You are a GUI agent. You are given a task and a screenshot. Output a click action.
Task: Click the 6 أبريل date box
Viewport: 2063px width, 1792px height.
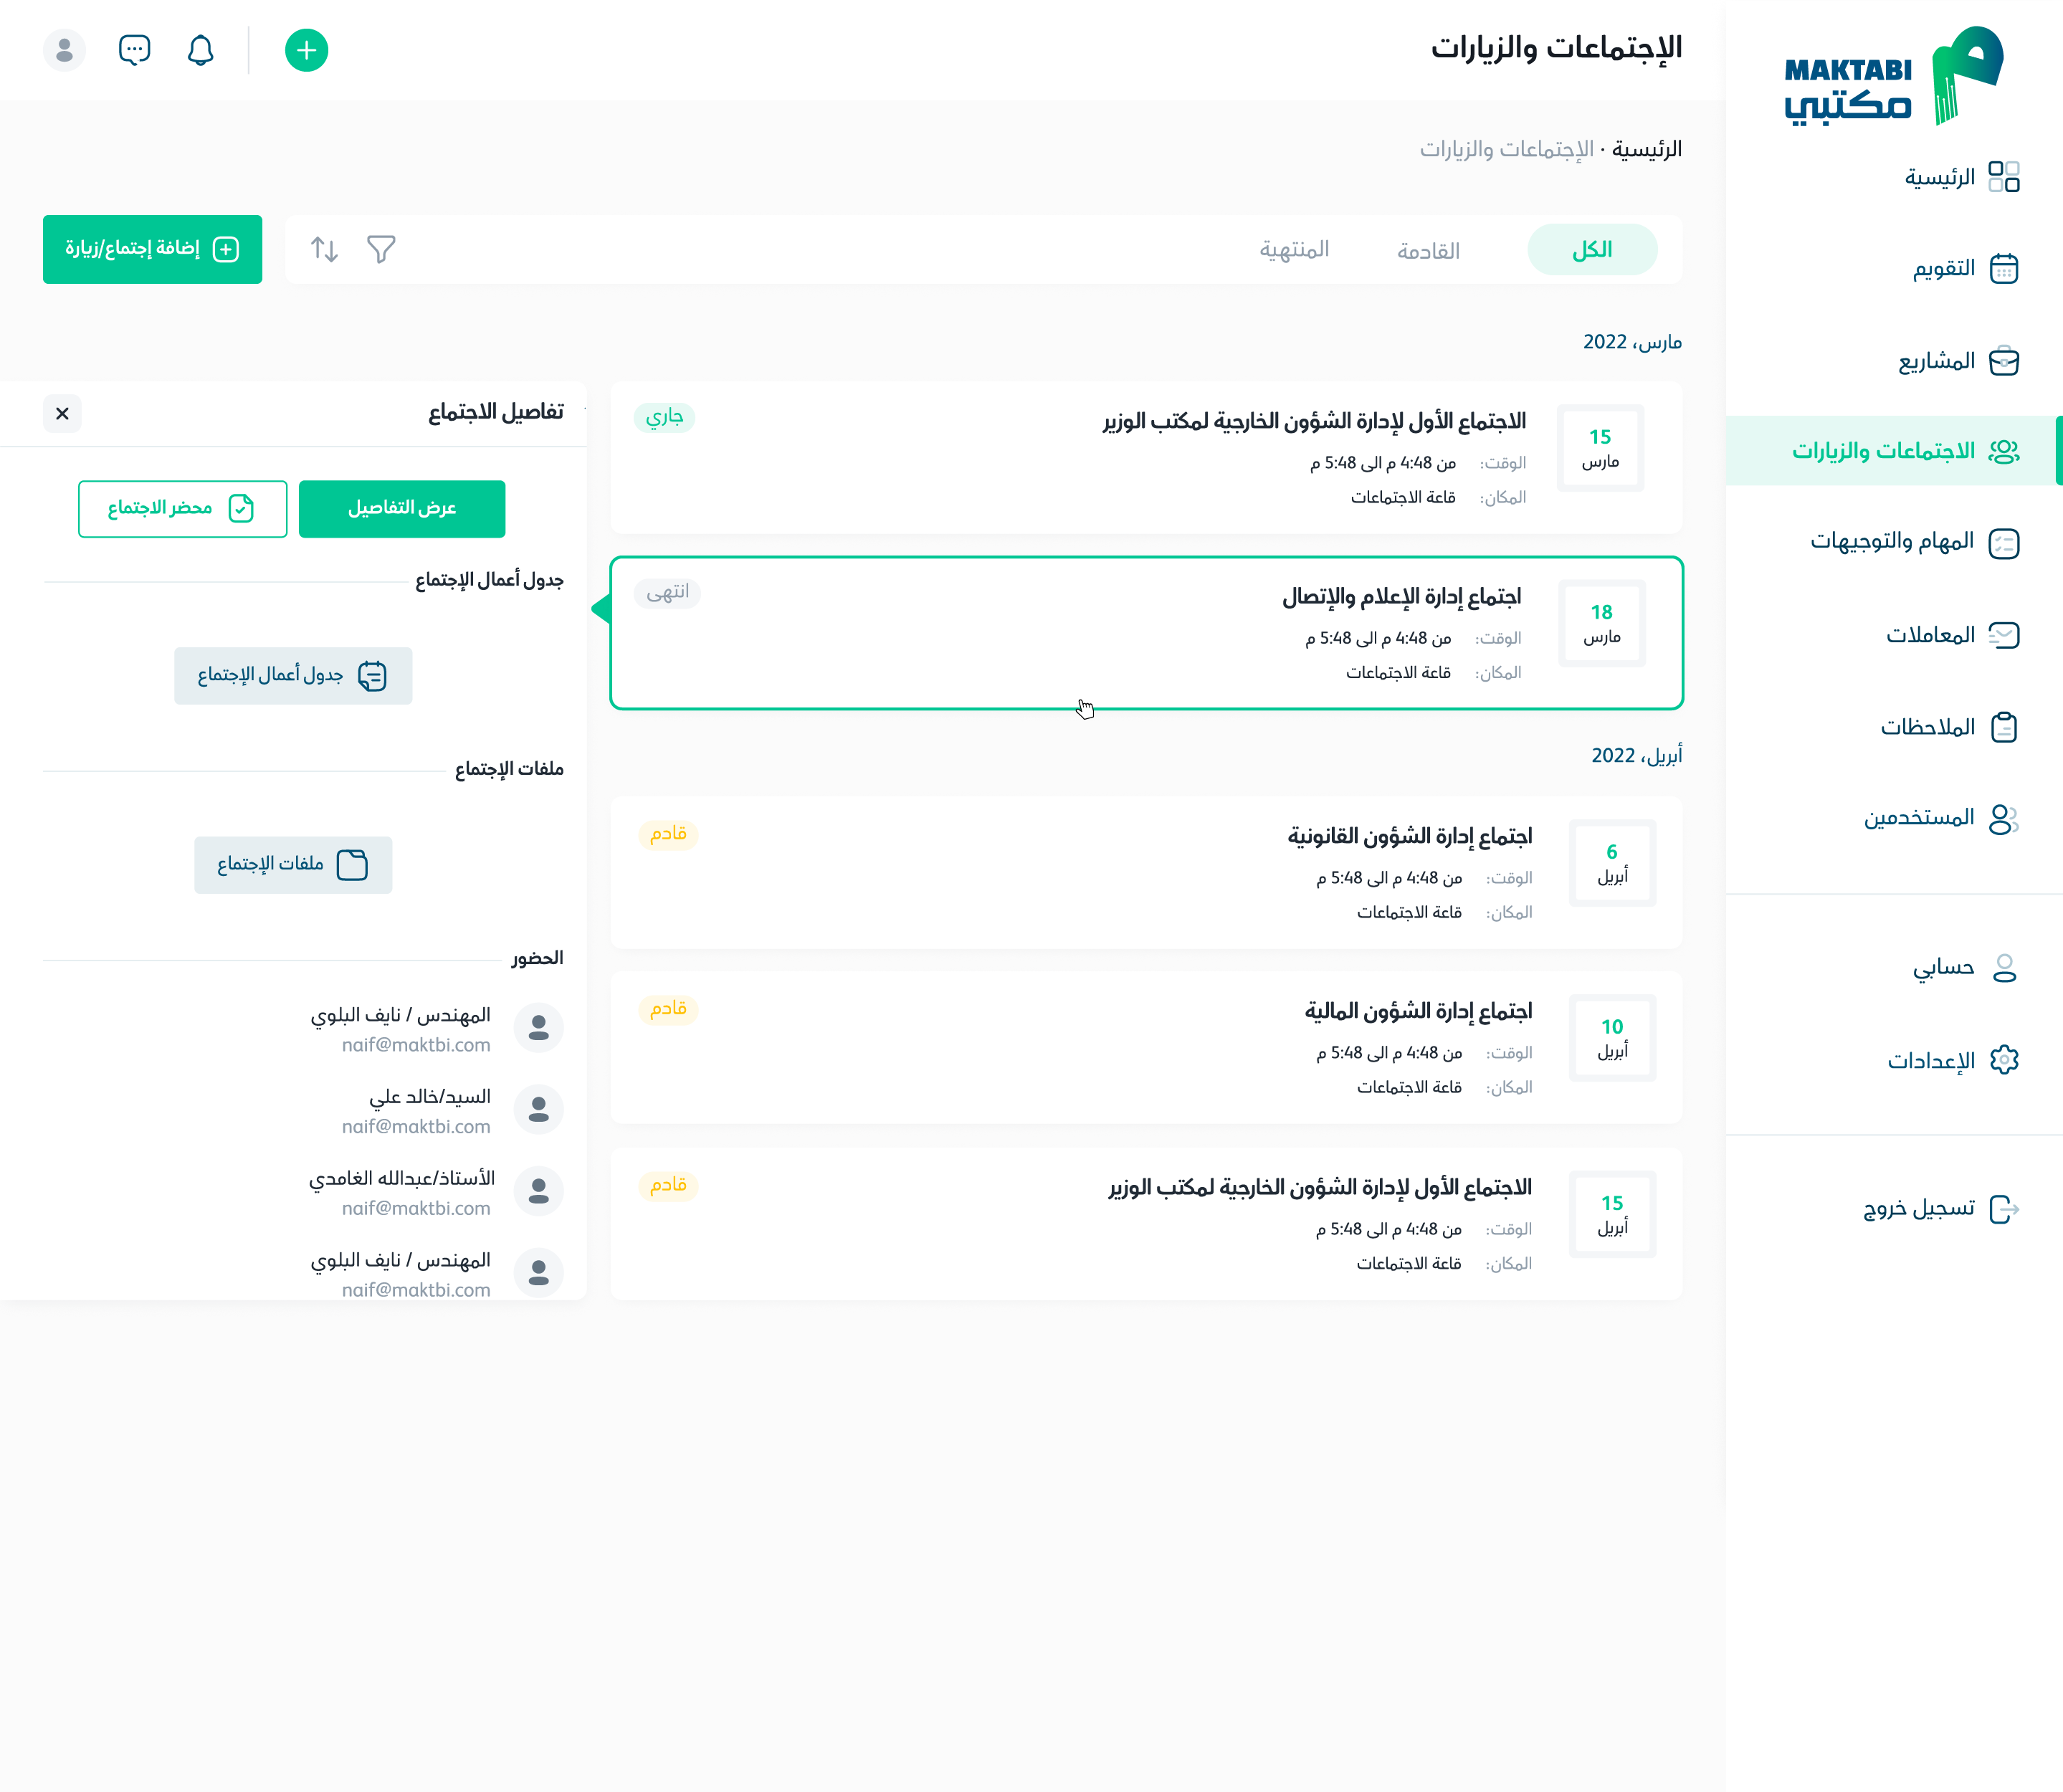click(1612, 863)
